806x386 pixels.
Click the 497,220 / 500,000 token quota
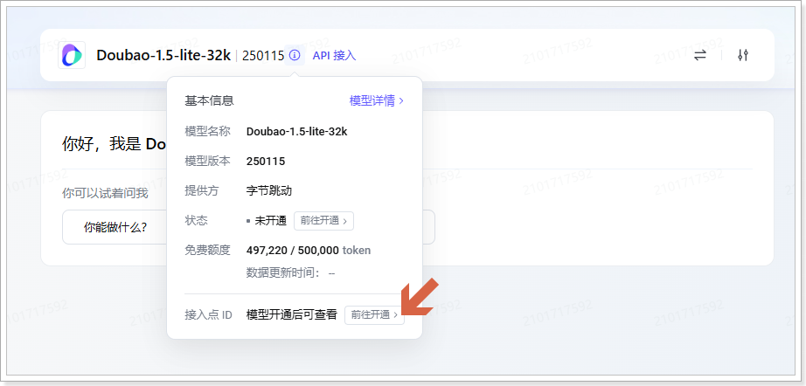309,251
